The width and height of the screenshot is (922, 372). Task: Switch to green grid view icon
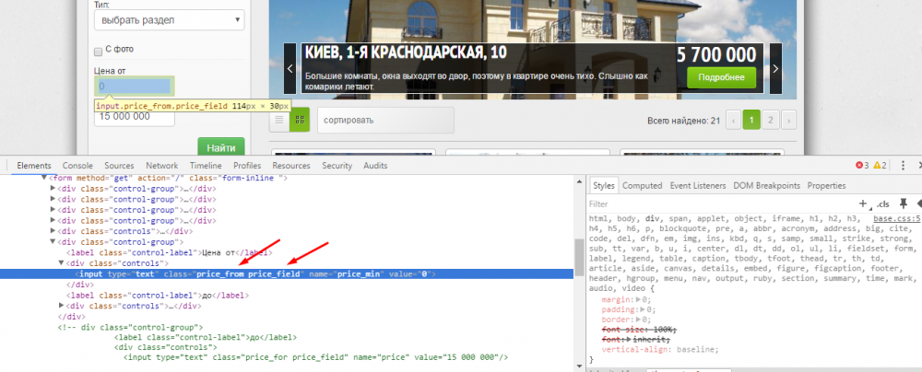pyautogui.click(x=300, y=120)
